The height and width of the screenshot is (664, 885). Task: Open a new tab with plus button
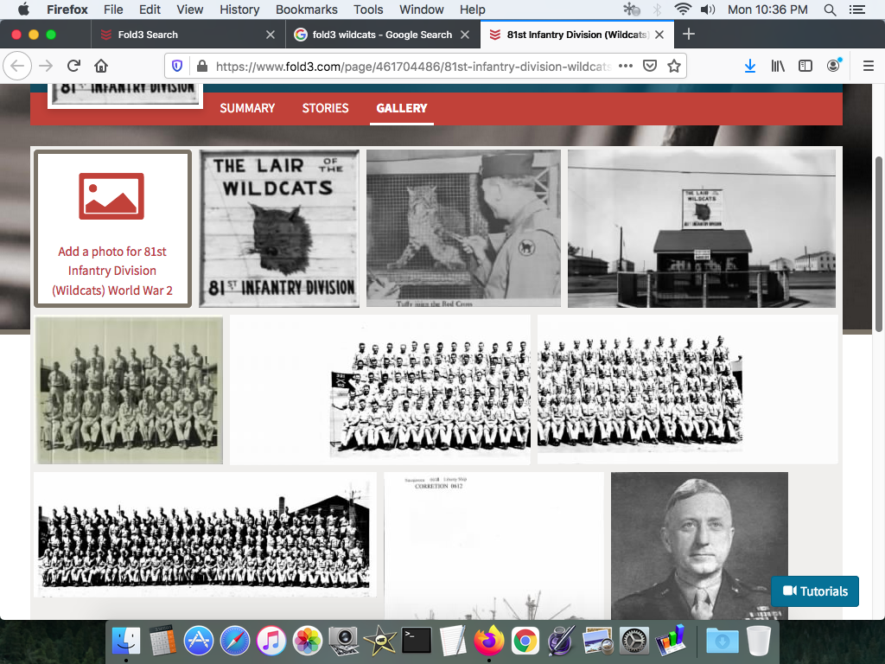click(689, 35)
